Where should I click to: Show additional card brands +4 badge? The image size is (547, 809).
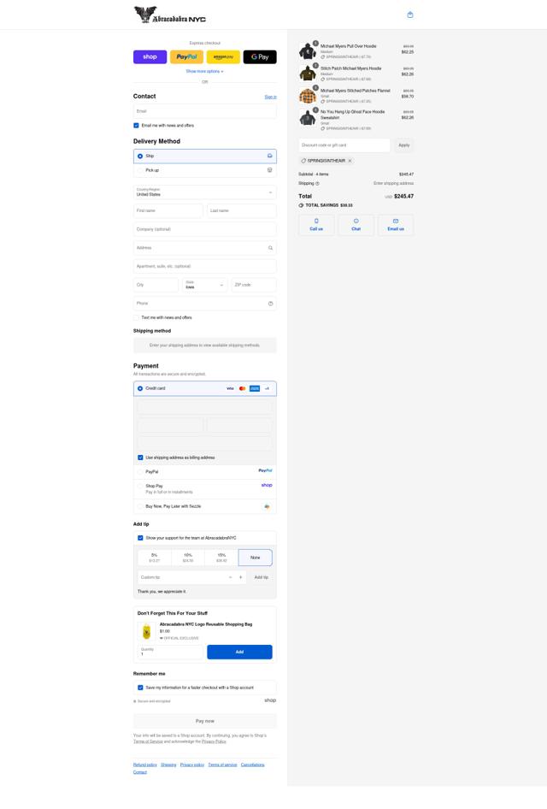267,388
